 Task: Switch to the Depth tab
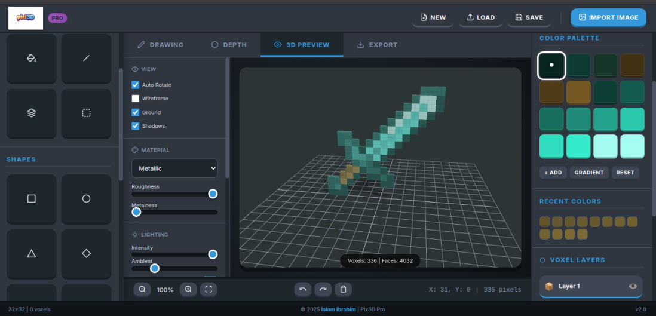[229, 45]
